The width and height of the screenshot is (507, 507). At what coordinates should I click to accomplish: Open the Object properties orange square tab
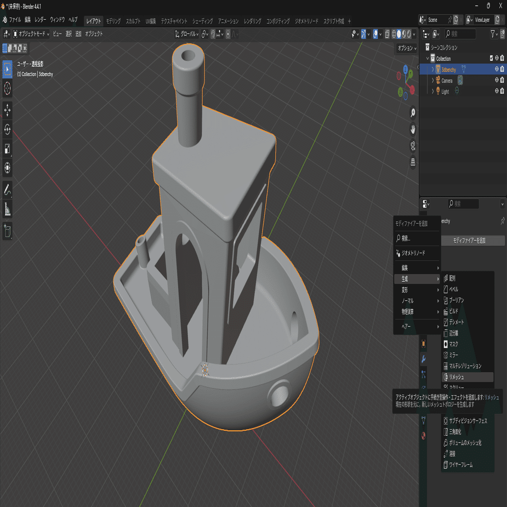424,344
